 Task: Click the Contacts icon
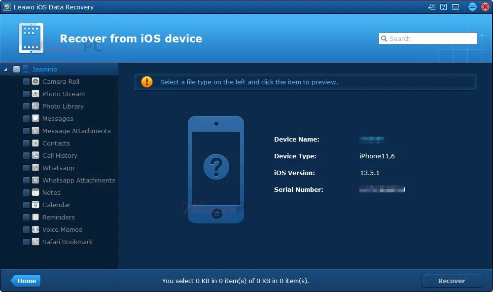click(x=35, y=143)
